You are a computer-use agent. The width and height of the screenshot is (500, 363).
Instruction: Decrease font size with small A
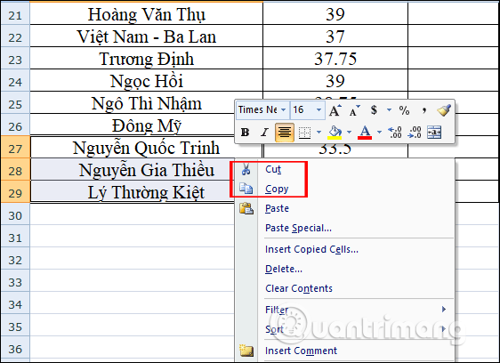(x=354, y=110)
